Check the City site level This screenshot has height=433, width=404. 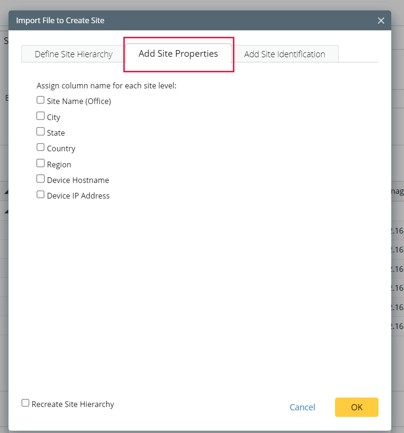pos(40,115)
